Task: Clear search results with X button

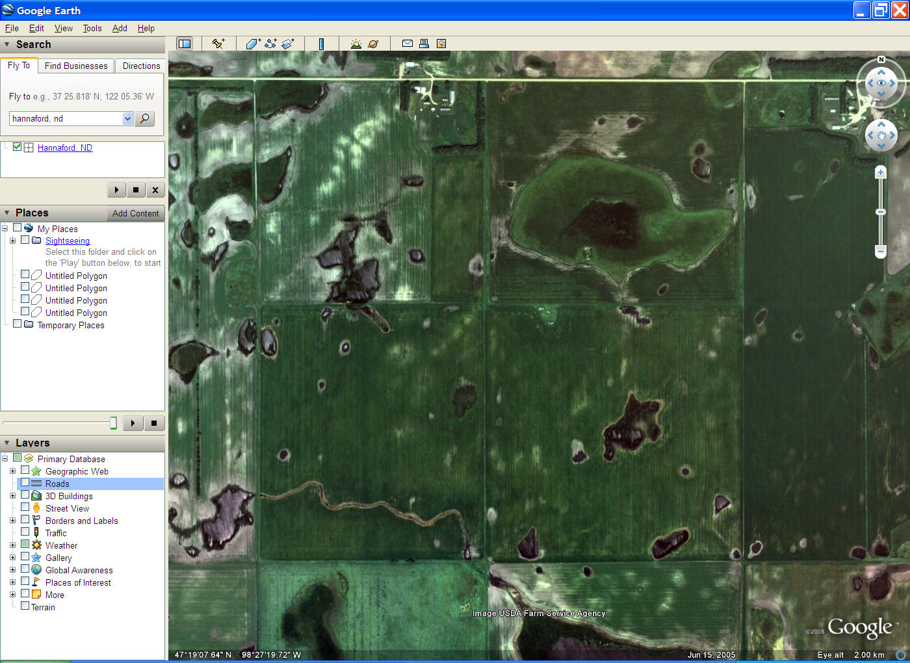Action: 155,190
